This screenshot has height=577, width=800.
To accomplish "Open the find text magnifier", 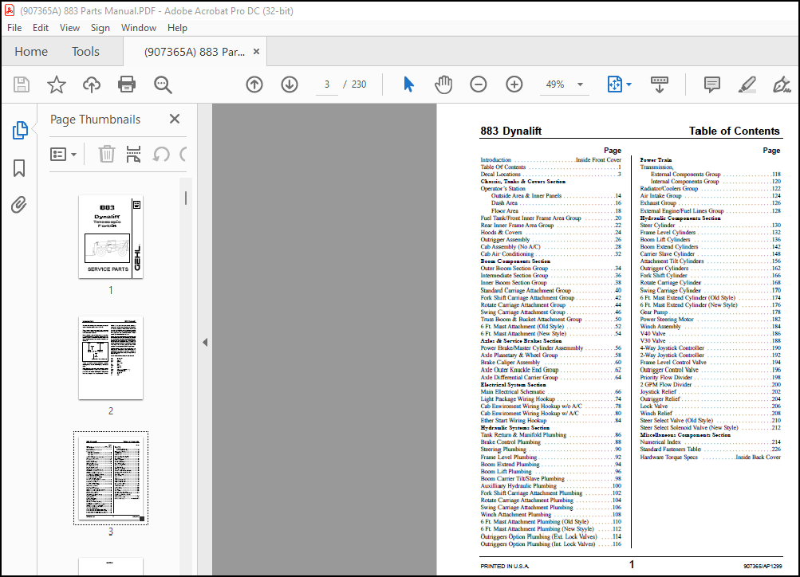I will 163,84.
